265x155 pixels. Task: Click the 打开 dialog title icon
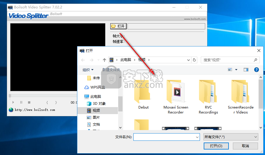pyautogui.click(x=82, y=51)
